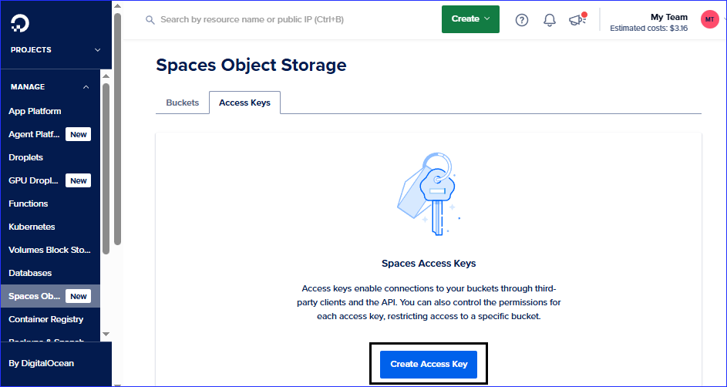Image resolution: width=727 pixels, height=387 pixels.
Task: Click the By DigitalOcean link
Action: (41, 363)
